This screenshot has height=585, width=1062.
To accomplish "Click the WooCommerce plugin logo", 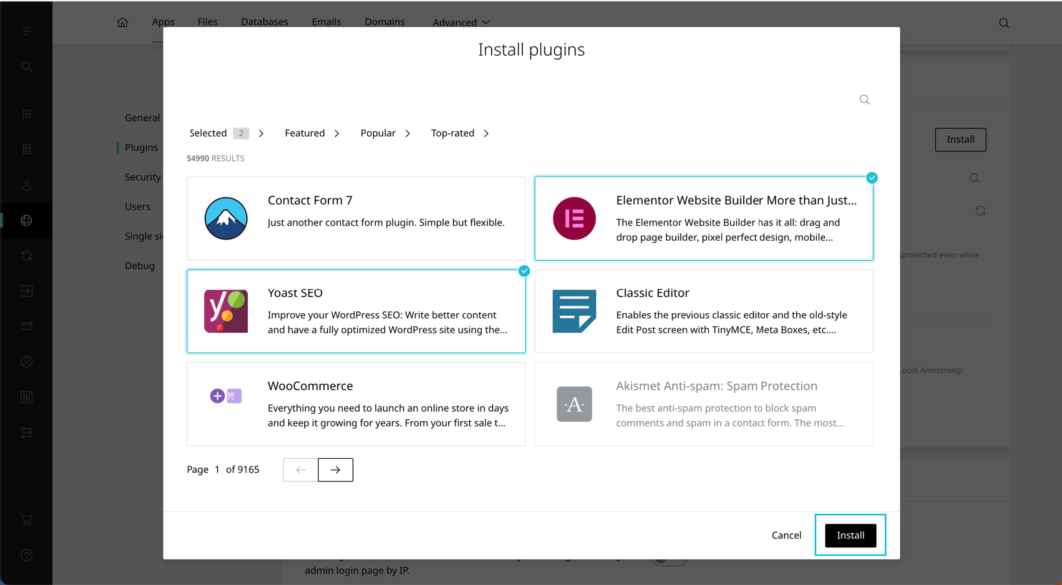I will coord(226,396).
